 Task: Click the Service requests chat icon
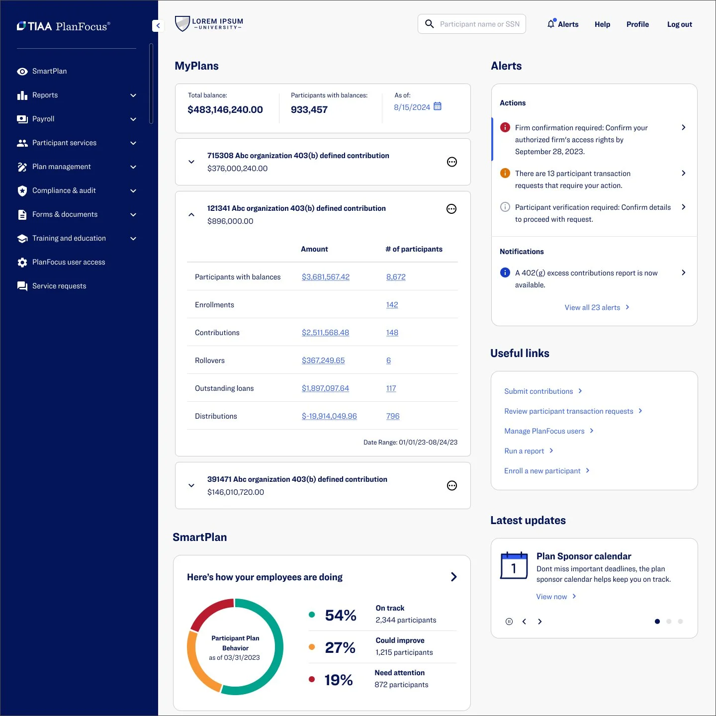pyautogui.click(x=22, y=286)
